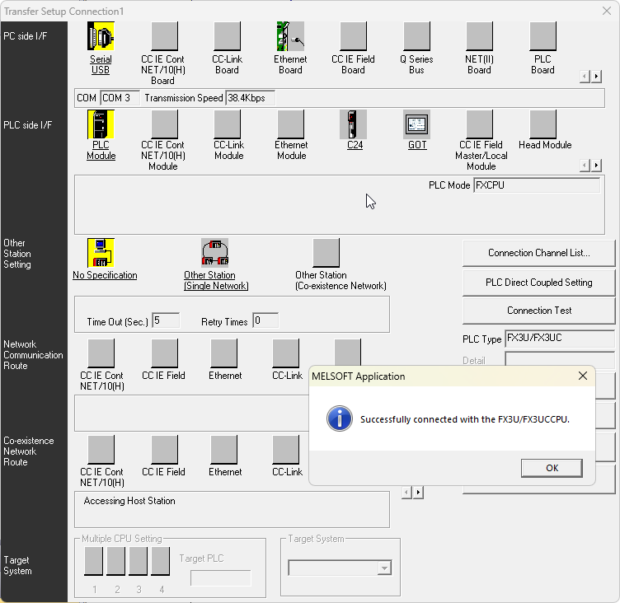Click the Head Module icon
The height and width of the screenshot is (603, 620).
(542, 124)
